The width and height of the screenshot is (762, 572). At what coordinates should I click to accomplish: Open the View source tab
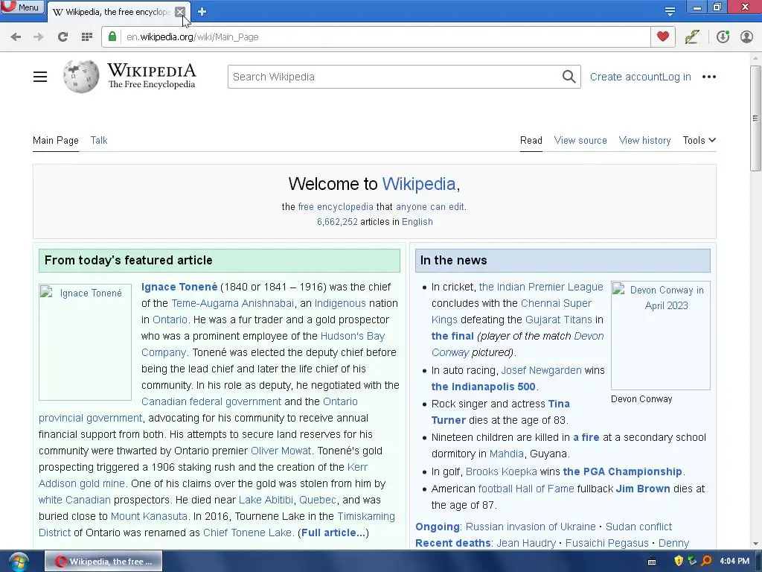click(580, 141)
